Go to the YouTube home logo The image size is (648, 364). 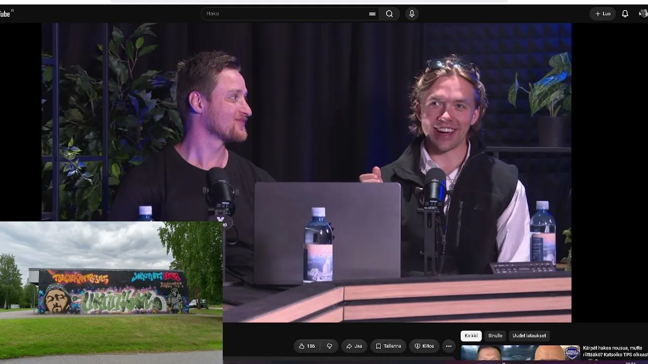[x=6, y=13]
